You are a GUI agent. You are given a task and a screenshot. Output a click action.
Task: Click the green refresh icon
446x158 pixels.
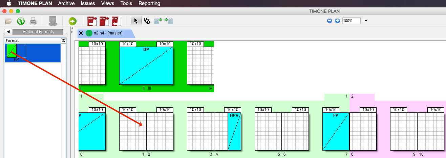tap(21, 21)
